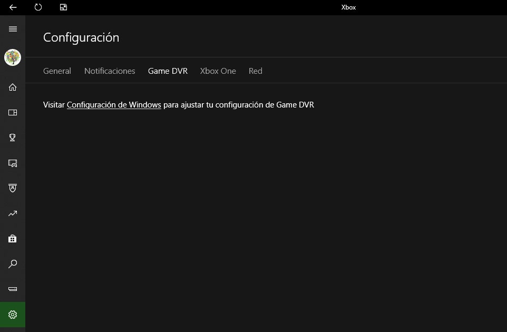The height and width of the screenshot is (332, 507).
Task: Switch to the General tab
Action: tap(57, 71)
